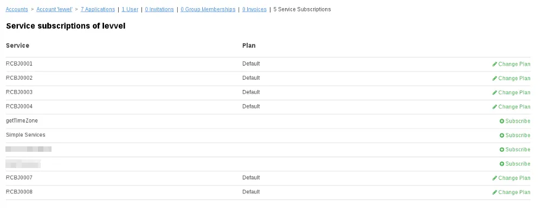Open the 0 Invoices tab
The height and width of the screenshot is (219, 542).
[x=254, y=9]
